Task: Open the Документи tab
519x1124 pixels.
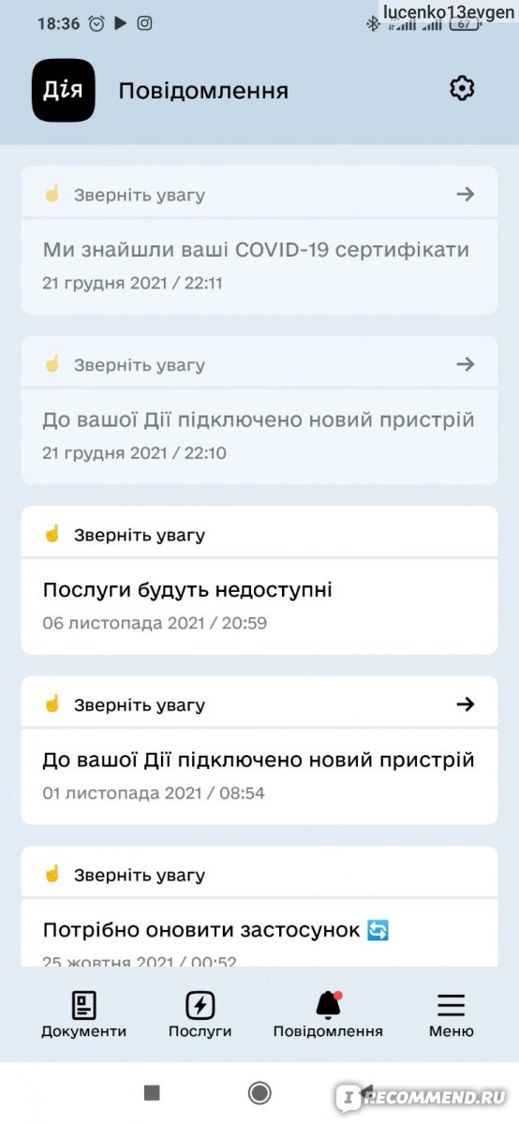Action: coord(83,1015)
